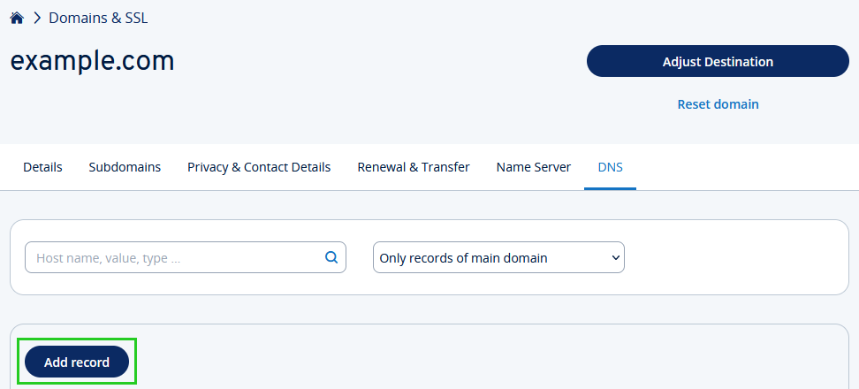Switch to the Details tab
The height and width of the screenshot is (389, 859).
tap(42, 167)
